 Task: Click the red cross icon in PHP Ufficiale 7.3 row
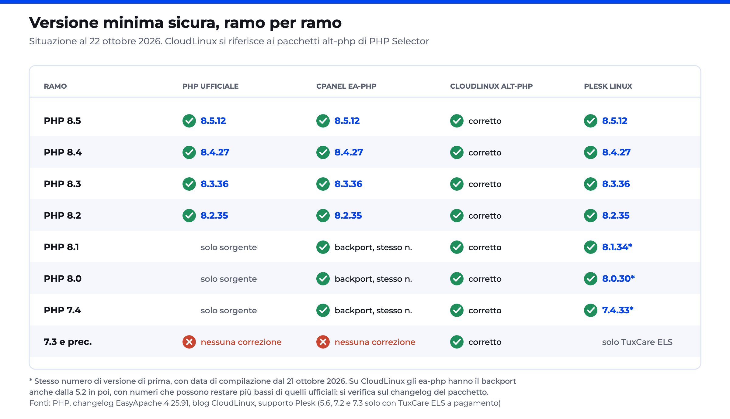[x=189, y=342]
